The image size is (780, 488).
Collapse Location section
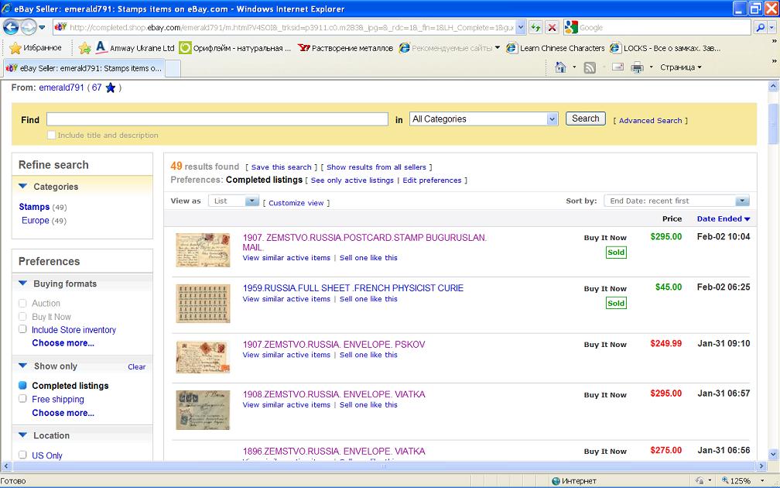coord(22,435)
